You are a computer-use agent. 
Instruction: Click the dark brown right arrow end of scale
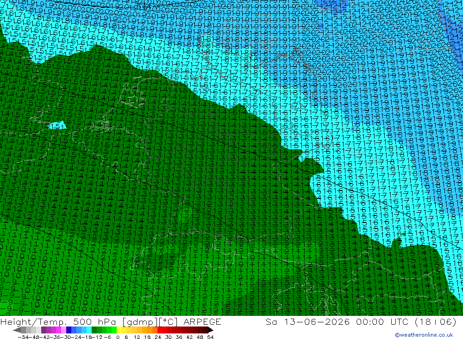[211, 330]
